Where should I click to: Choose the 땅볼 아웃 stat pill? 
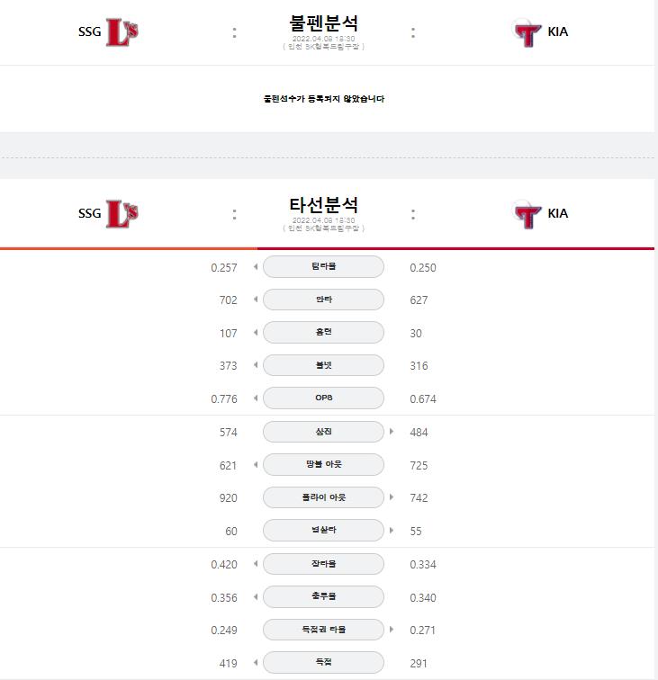click(x=323, y=464)
